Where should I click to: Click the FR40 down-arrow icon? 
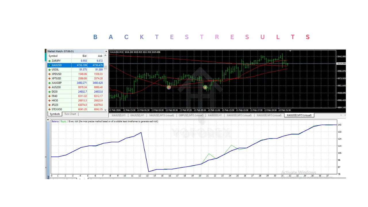[49, 96]
